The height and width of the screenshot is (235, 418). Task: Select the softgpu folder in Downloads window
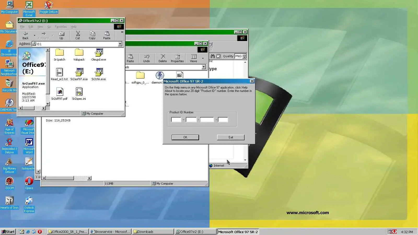point(140,78)
